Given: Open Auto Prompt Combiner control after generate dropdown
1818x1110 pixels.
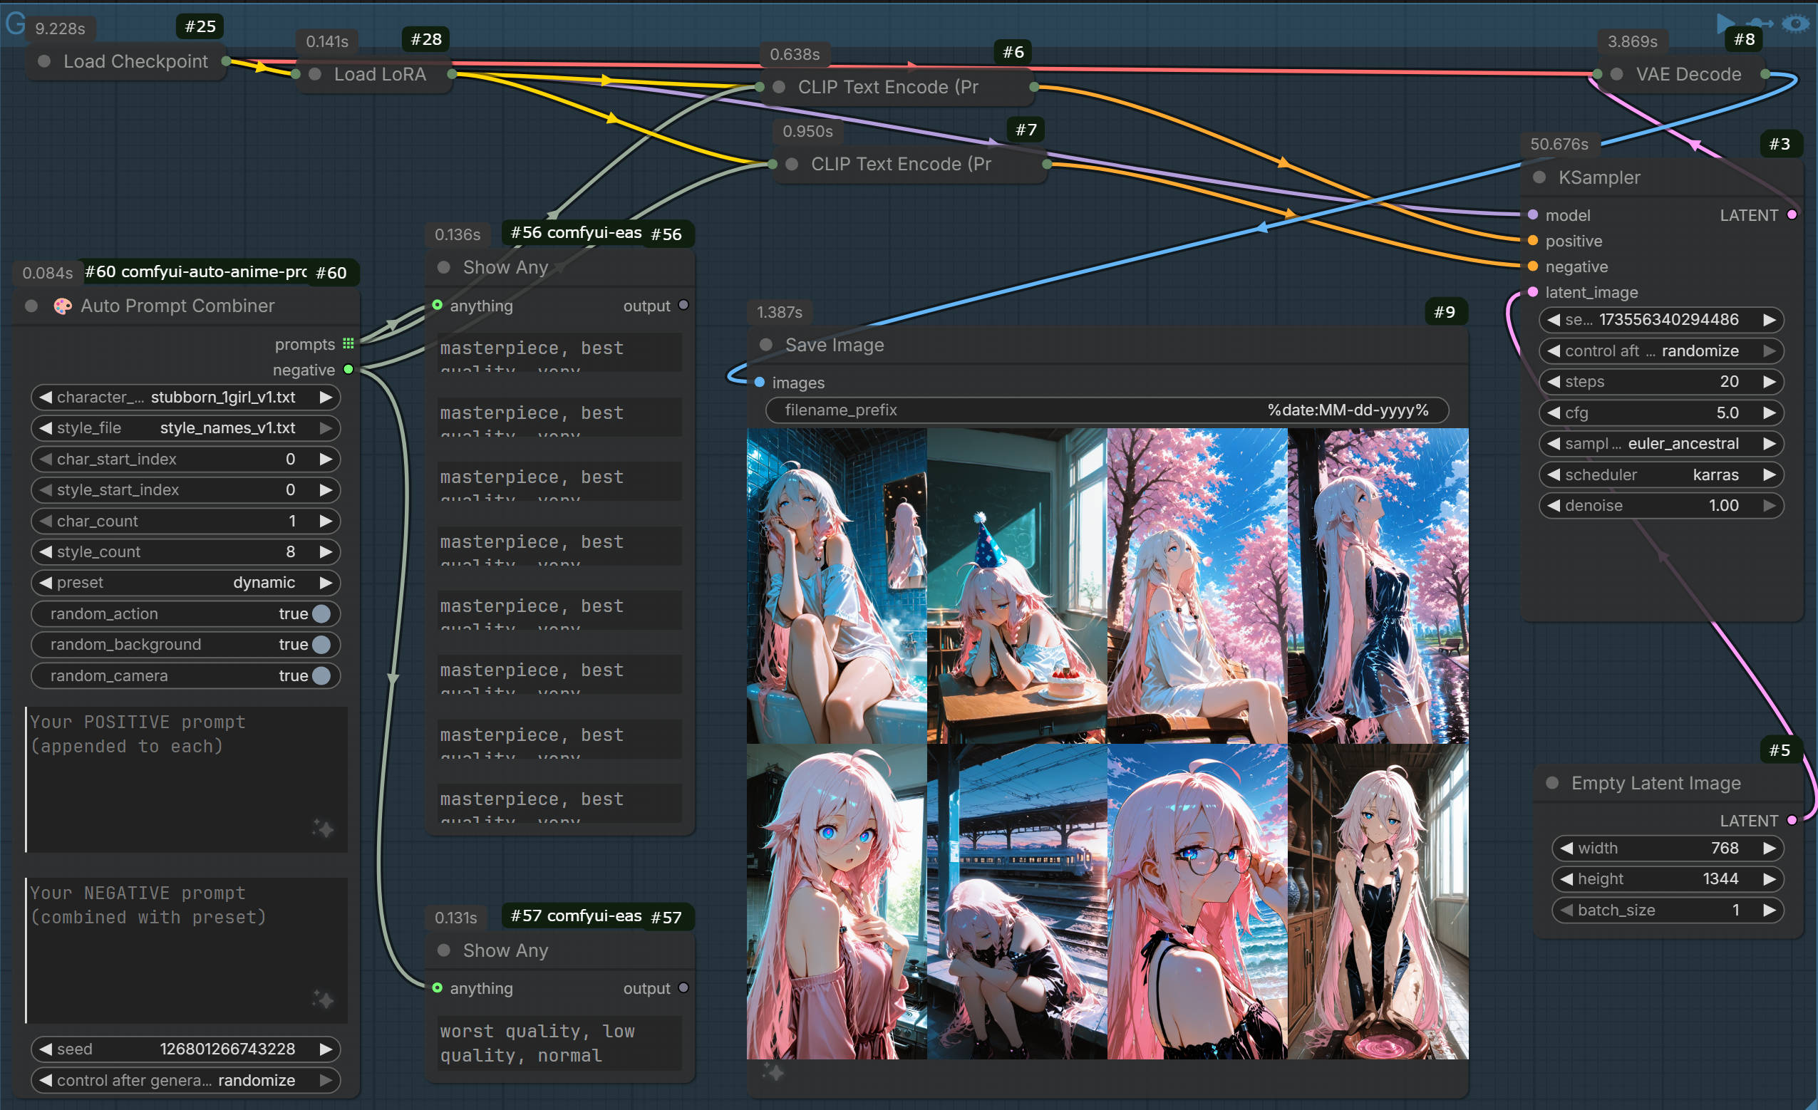Looking at the screenshot, I should click(185, 1080).
